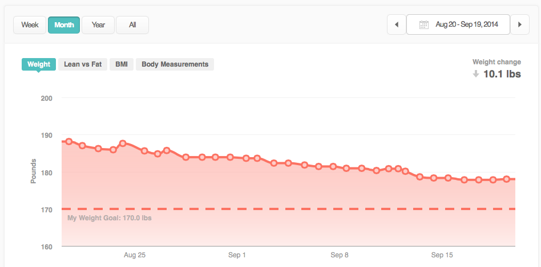This screenshot has width=541, height=267.
Task: Click the highest-weight data point near 188 lbs
Action: [69, 141]
